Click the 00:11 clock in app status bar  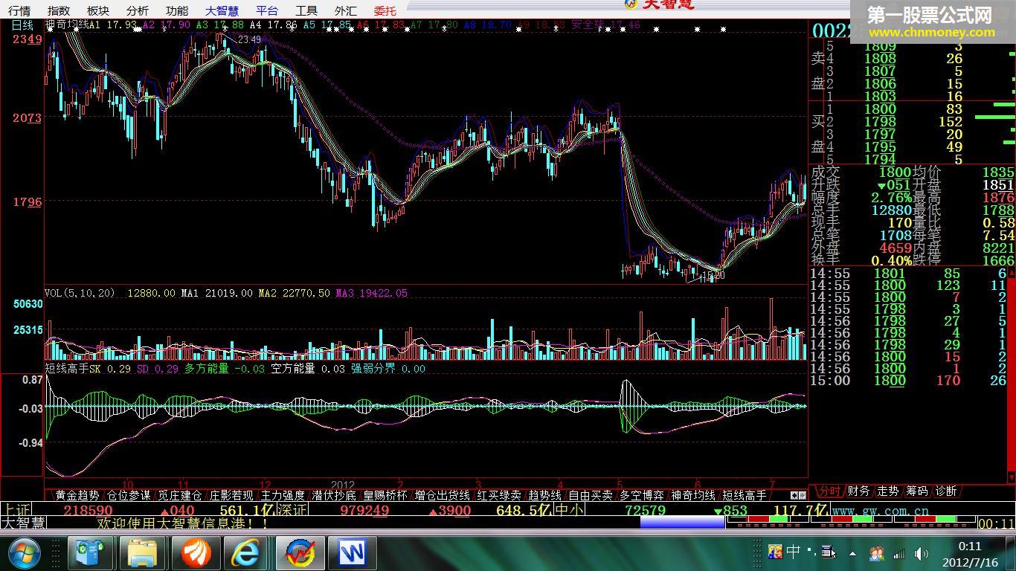[997, 523]
